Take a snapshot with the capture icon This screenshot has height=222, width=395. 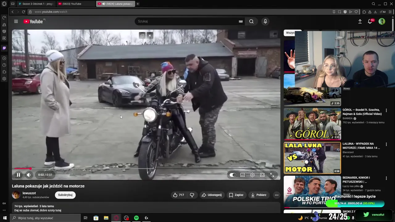click(339, 12)
